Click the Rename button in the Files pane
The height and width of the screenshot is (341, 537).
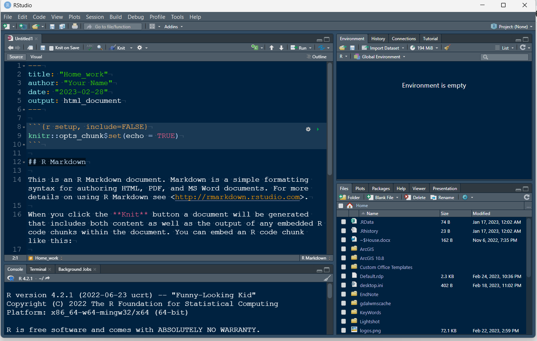click(442, 198)
